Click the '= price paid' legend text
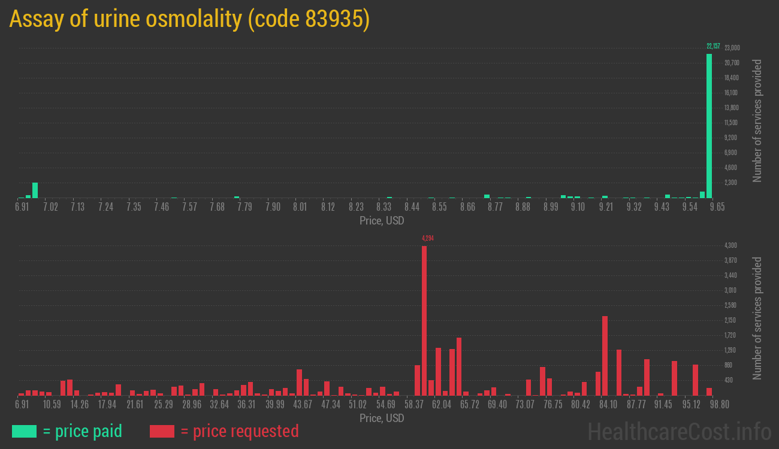Screen dimensions: 779x449 click(83, 431)
